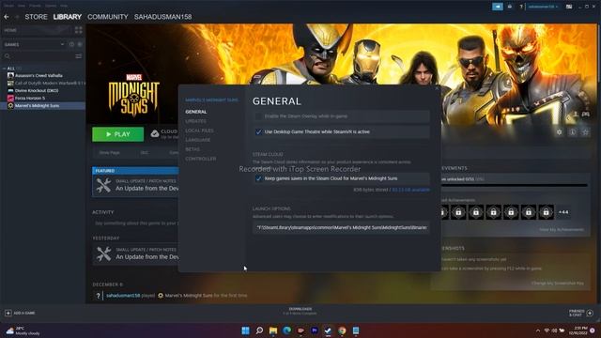Select Marvel's Midnight Suns in library

42,106
